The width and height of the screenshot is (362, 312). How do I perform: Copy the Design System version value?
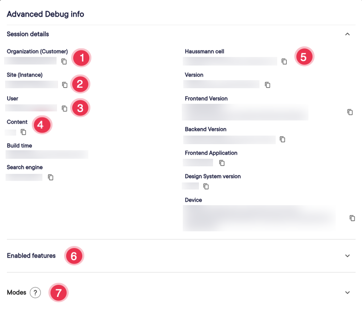click(205, 186)
